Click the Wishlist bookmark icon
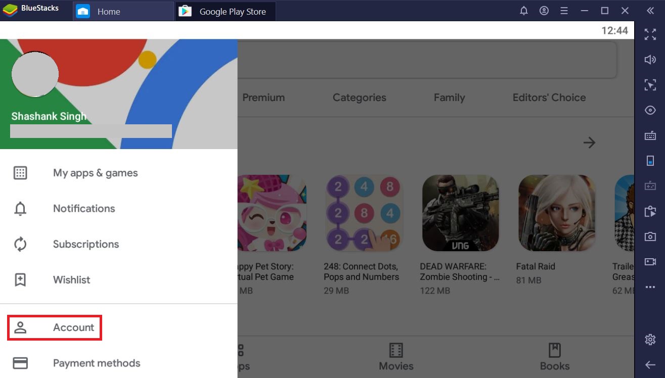Viewport: 665px width, 378px height. pyautogui.click(x=20, y=279)
